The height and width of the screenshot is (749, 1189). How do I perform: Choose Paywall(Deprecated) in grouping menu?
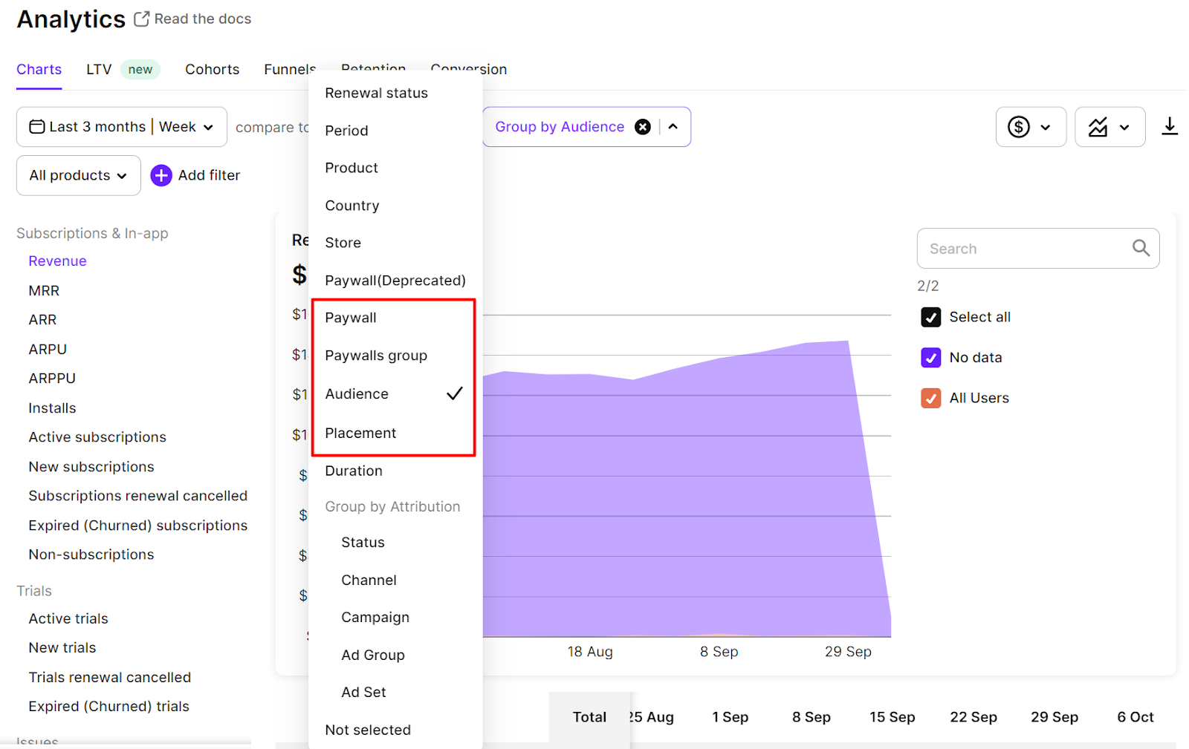395,281
